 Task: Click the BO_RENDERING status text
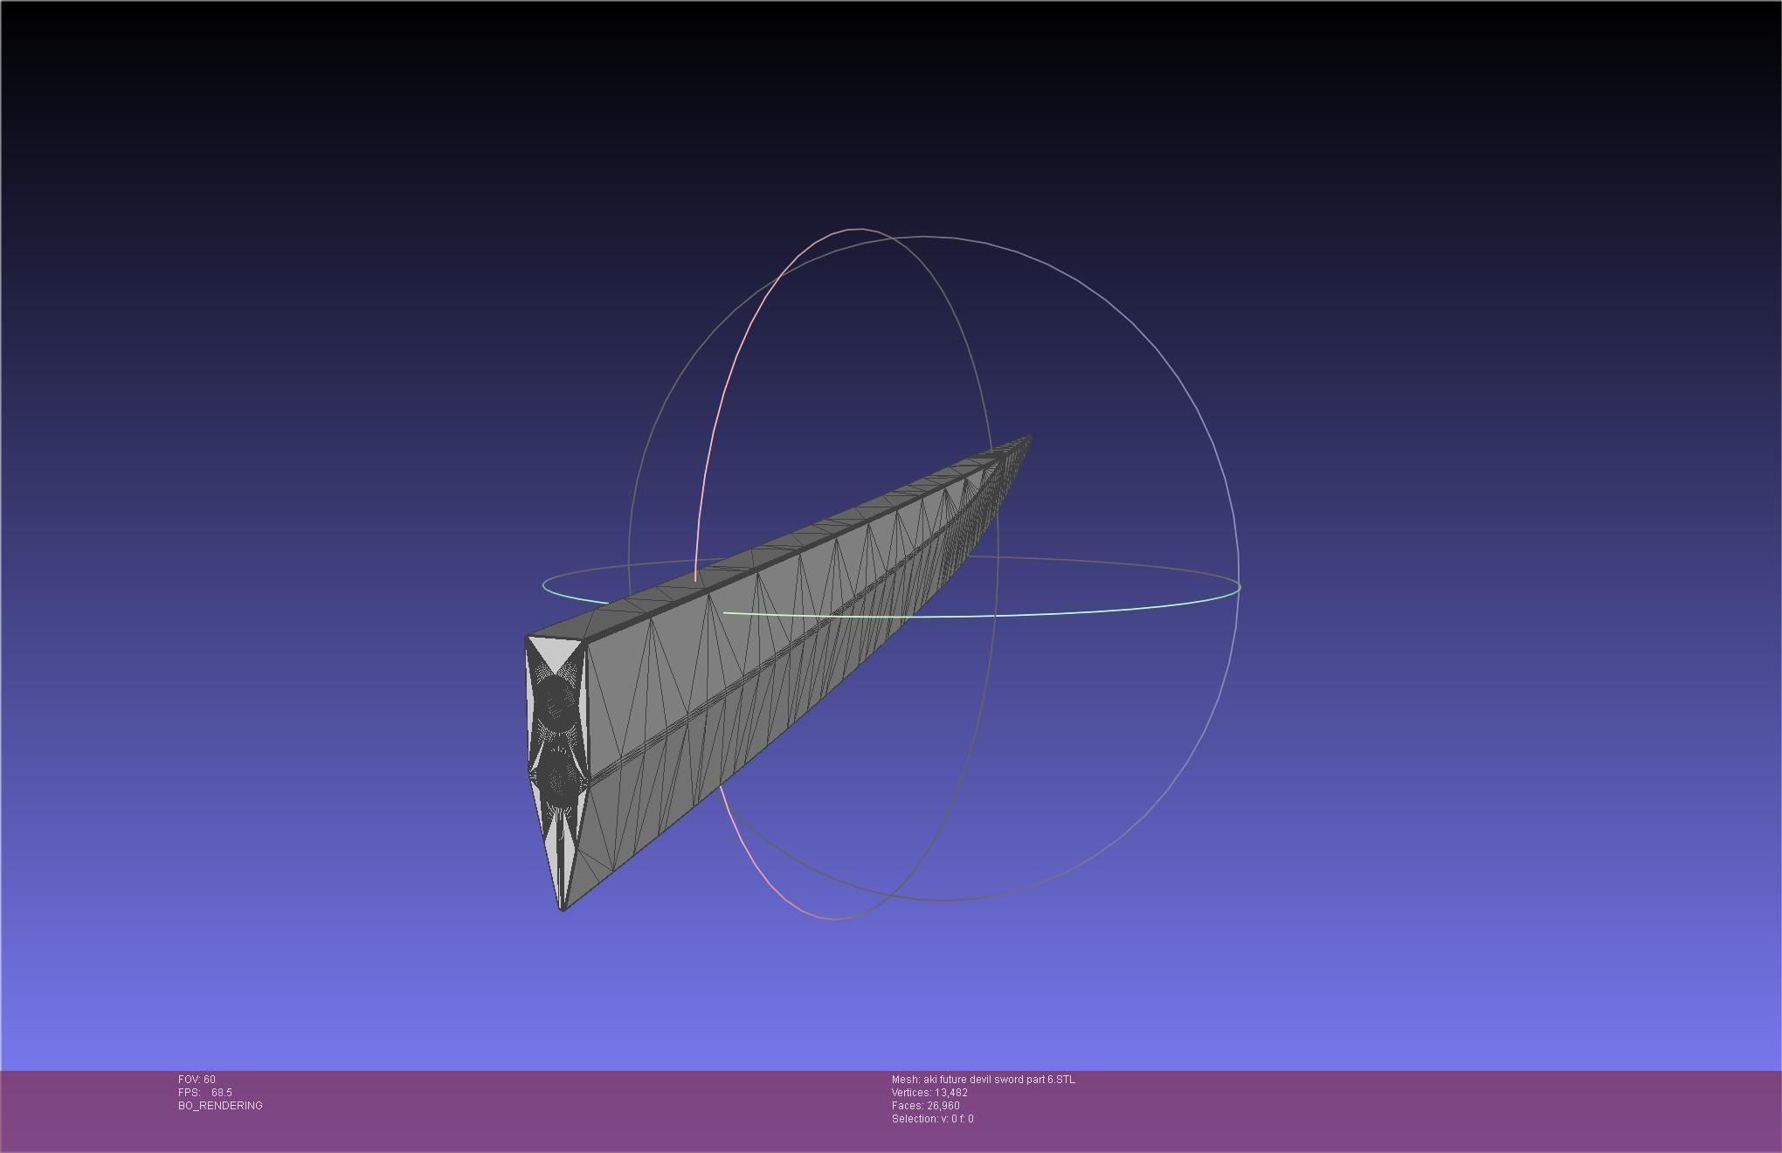coord(220,1106)
